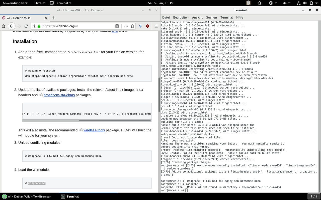Switch to Tor-Browser in the taskbar
The height and width of the screenshot is (200, 321).
point(29,196)
